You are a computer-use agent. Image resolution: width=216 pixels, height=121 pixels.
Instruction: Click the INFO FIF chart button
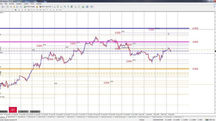click(23, 112)
